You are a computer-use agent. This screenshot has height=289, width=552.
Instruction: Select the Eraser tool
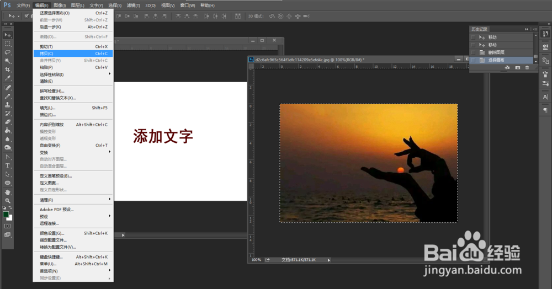(x=7, y=122)
